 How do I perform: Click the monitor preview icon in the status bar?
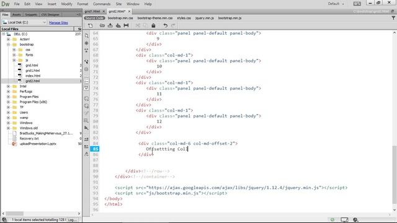pyautogui.click(x=344, y=220)
